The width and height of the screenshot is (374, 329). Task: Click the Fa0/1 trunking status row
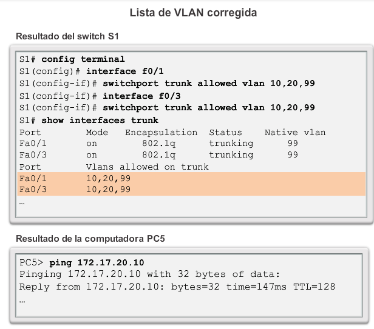click(159, 144)
